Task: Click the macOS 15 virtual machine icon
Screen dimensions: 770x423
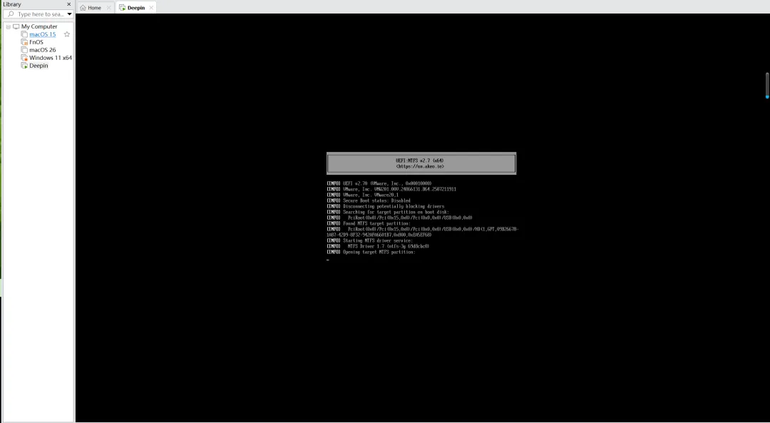Action: click(x=24, y=34)
